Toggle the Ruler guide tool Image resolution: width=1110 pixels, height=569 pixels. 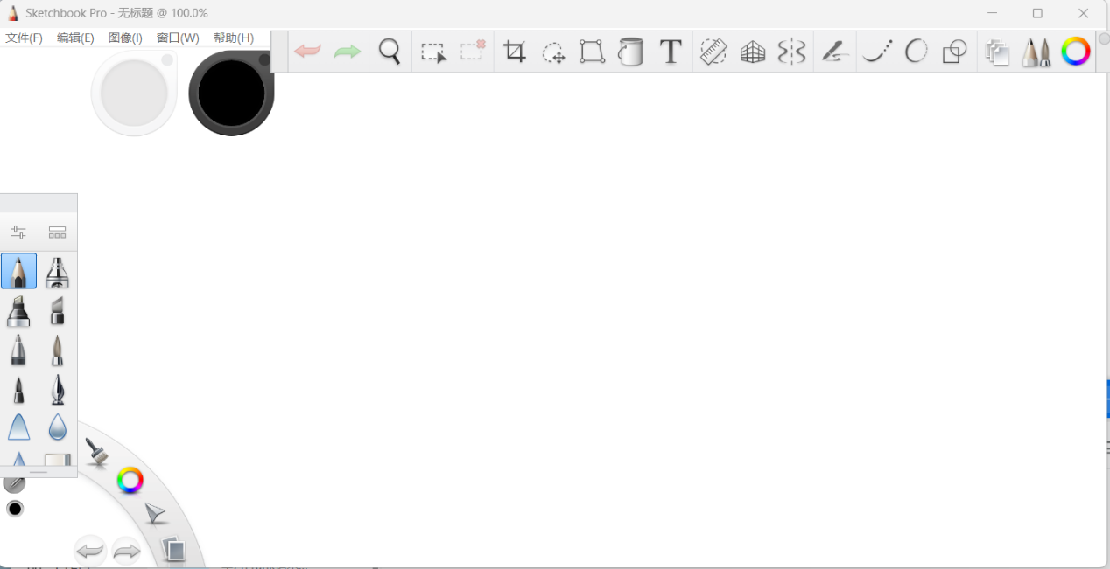click(x=713, y=52)
